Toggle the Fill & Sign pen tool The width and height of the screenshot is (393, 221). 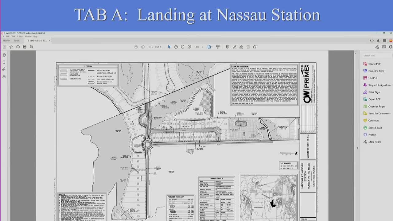click(x=235, y=47)
